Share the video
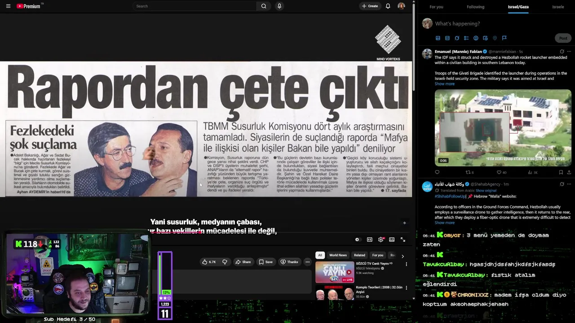575x323 pixels. pyautogui.click(x=243, y=262)
